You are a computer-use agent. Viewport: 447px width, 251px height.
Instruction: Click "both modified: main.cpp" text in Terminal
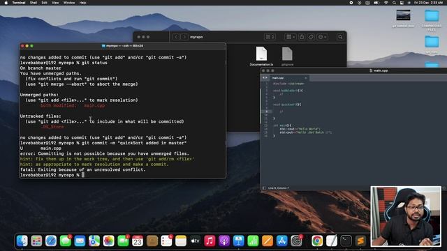(x=73, y=105)
